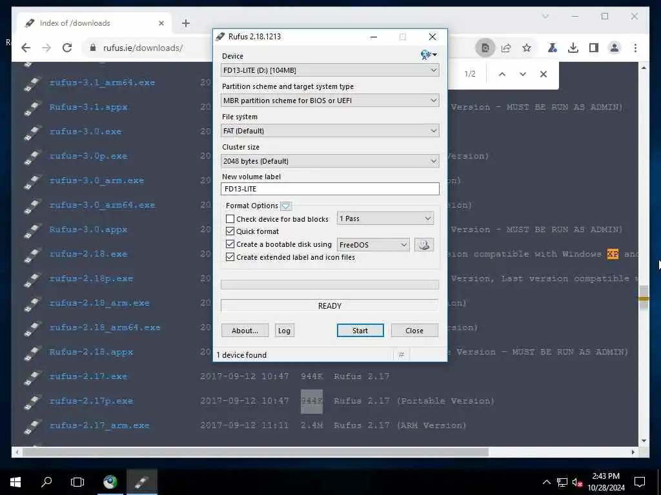The width and height of the screenshot is (661, 495).
Task: Open the browser profile avatar
Action: (615, 48)
